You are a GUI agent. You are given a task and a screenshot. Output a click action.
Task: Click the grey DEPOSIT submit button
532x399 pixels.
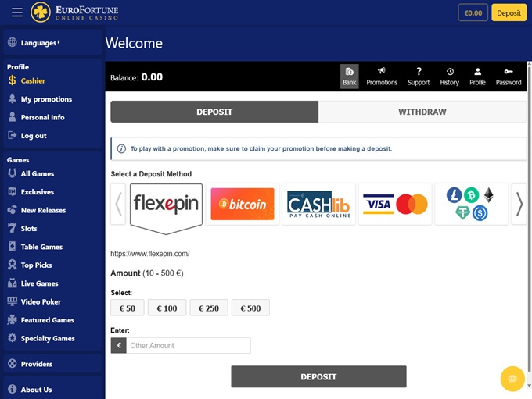tap(318, 376)
